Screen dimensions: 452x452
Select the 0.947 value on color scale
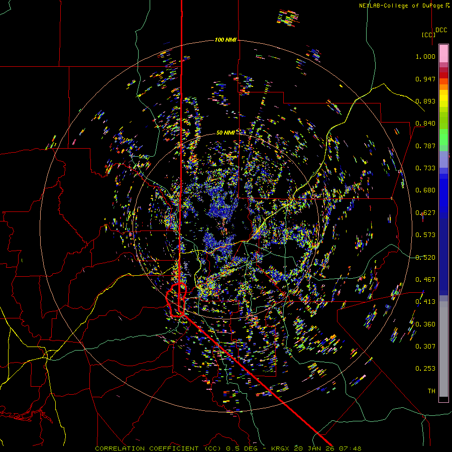click(425, 79)
